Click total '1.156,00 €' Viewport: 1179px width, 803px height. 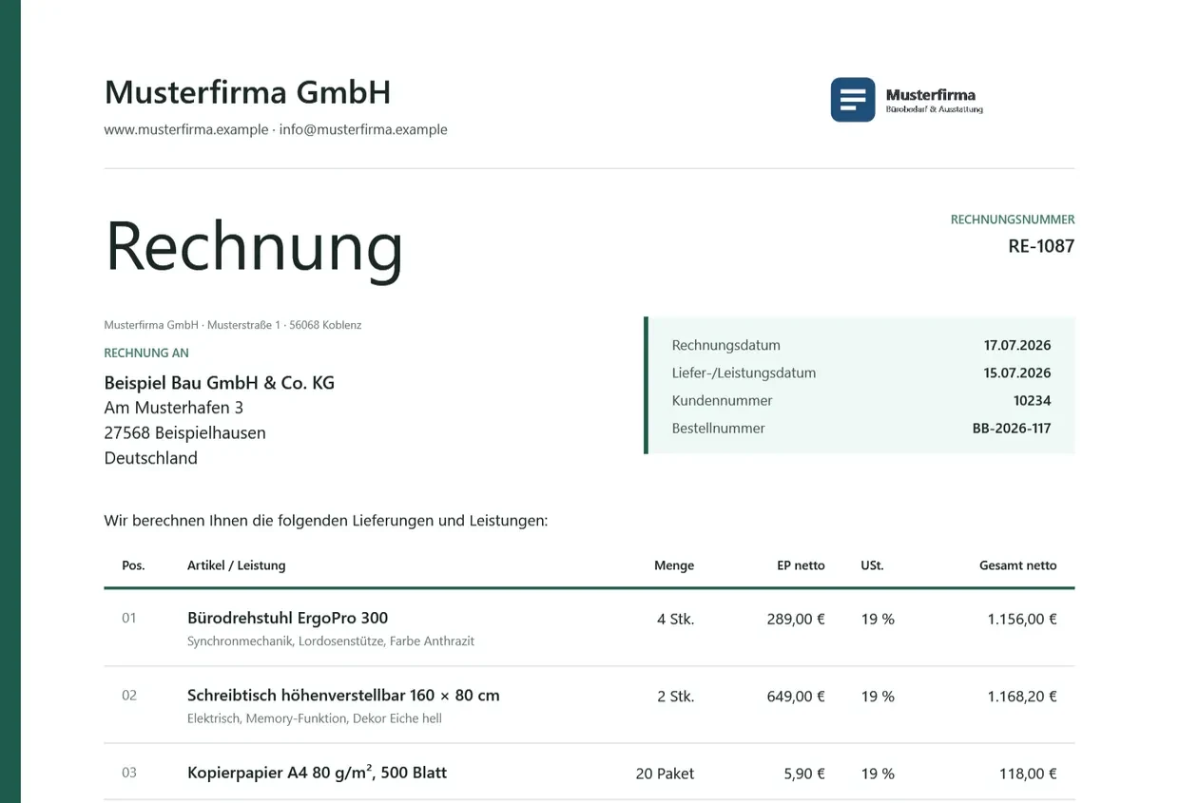pos(1022,619)
